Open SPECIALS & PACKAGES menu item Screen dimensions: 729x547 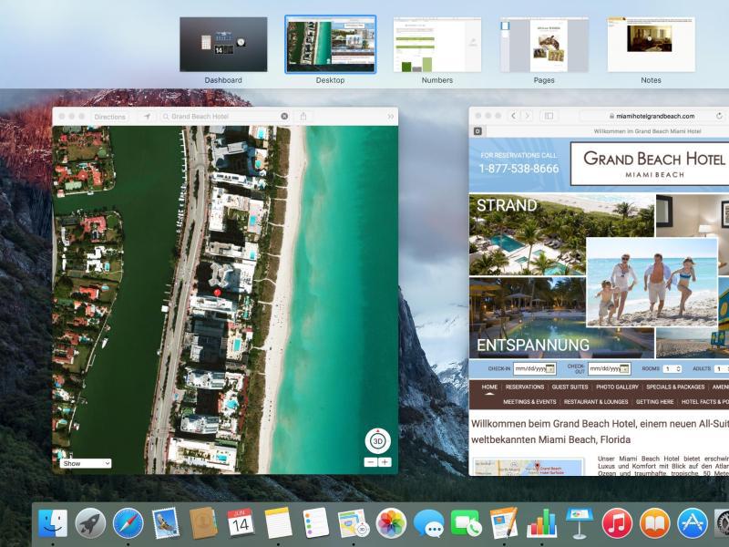[x=675, y=387]
